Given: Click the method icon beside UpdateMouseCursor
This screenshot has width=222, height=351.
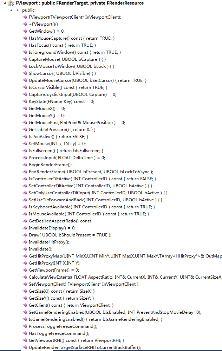Looking at the screenshot, I should pos(25,80).
